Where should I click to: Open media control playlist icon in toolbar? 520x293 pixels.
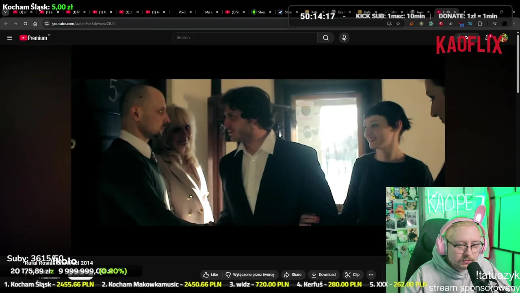point(494,24)
